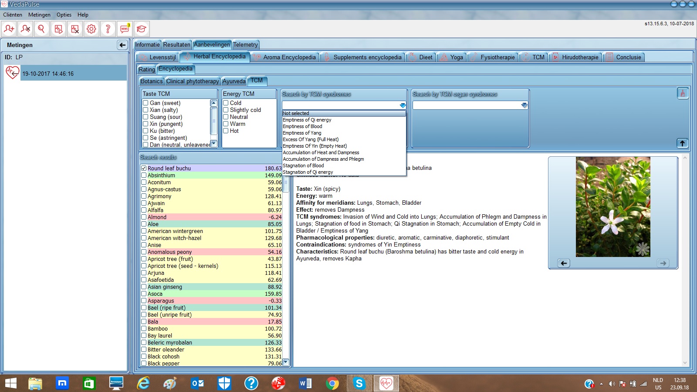Image resolution: width=697 pixels, height=392 pixels.
Task: Open the client search magnifier icon
Action: coord(41,29)
